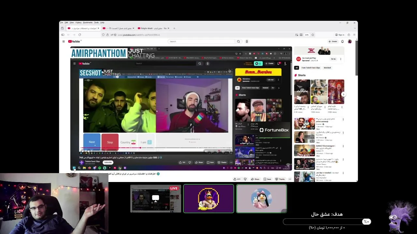Switch to the middle Firefox tab

(x=118, y=28)
